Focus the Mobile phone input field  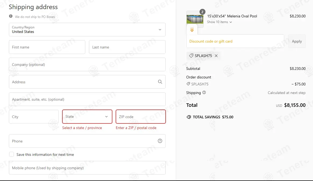pyautogui.click(x=87, y=168)
